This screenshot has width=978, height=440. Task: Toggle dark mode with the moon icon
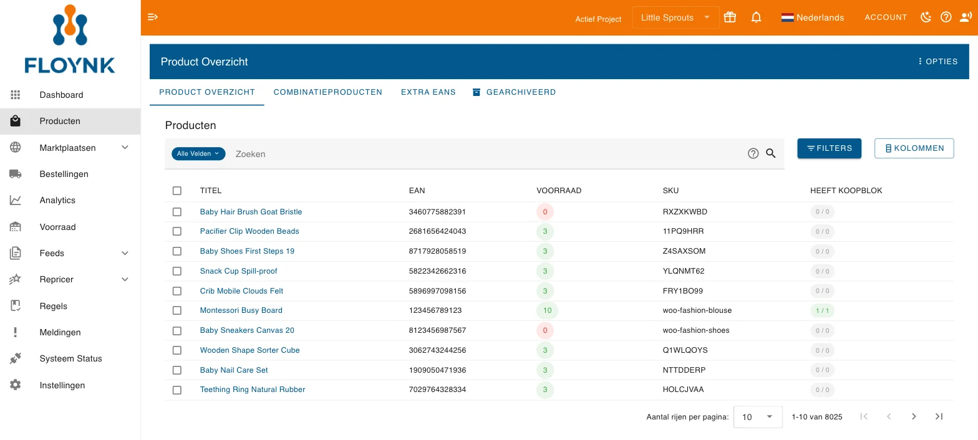(926, 17)
